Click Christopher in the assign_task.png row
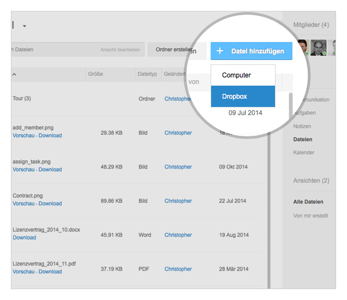This screenshot has height=300, width=347. pyautogui.click(x=178, y=167)
